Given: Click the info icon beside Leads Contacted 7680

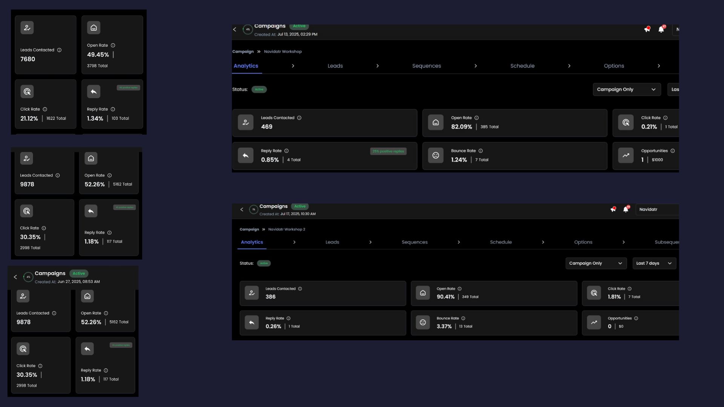Looking at the screenshot, I should pyautogui.click(x=59, y=50).
